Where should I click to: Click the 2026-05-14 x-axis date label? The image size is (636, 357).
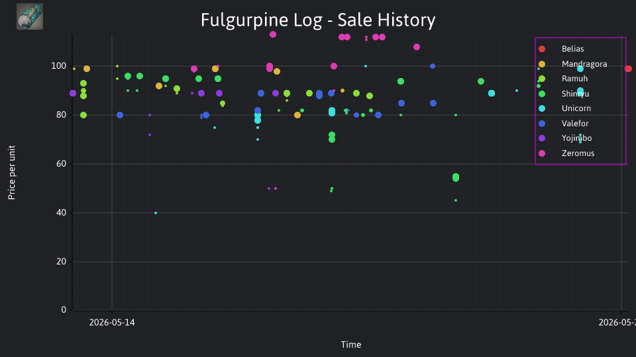(x=112, y=323)
